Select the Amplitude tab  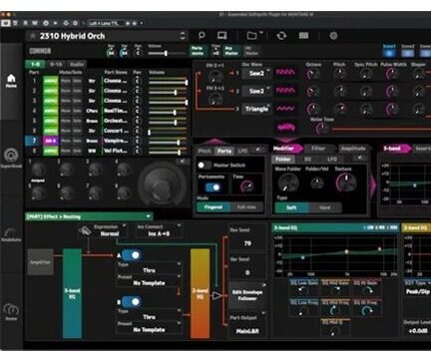coord(353,149)
